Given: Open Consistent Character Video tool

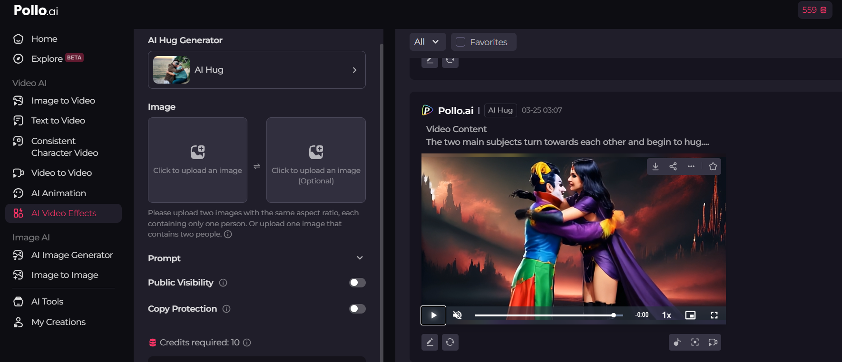Looking at the screenshot, I should coord(64,147).
